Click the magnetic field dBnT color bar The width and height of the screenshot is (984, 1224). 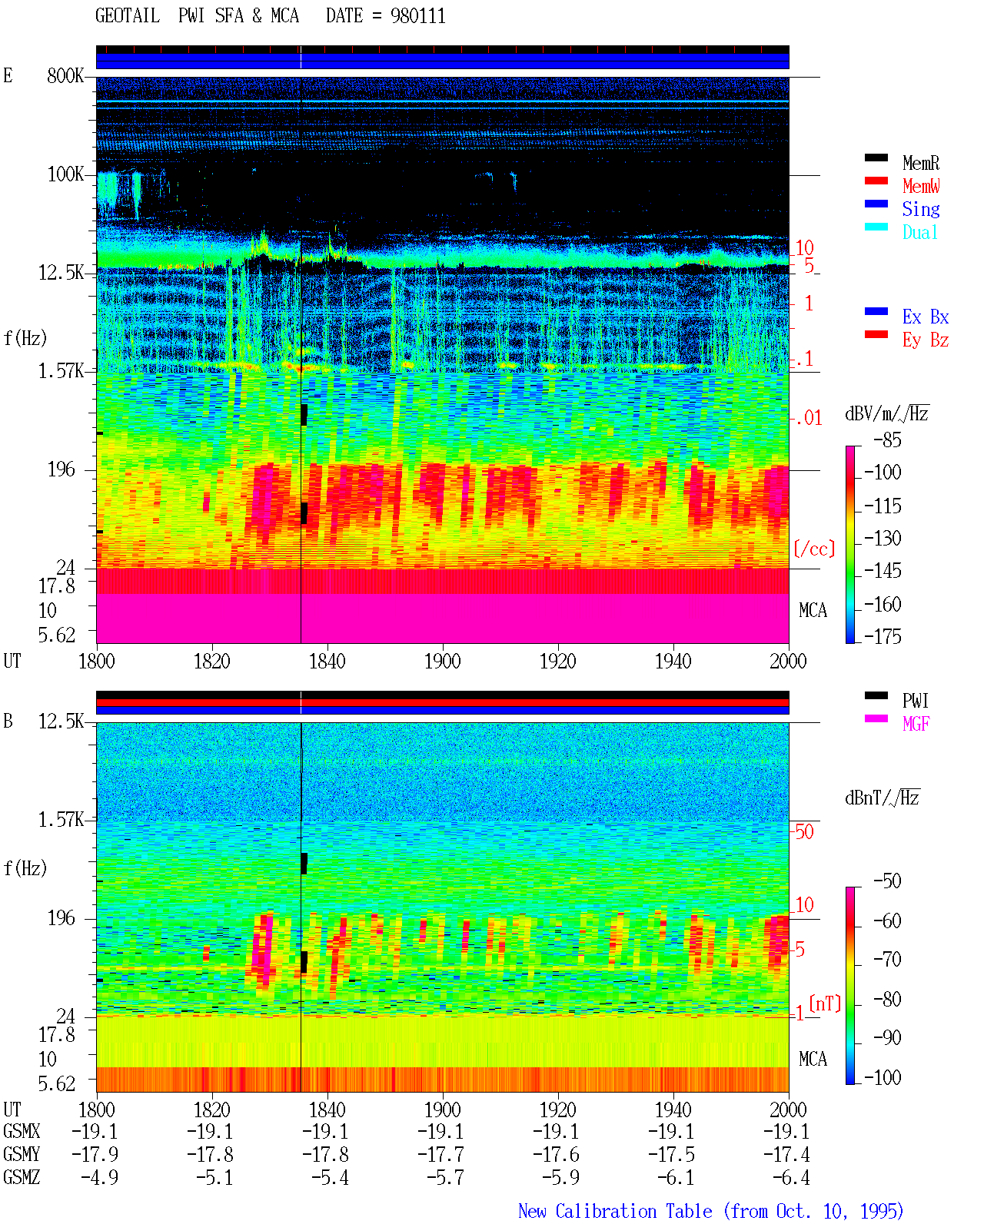pyautogui.click(x=850, y=986)
